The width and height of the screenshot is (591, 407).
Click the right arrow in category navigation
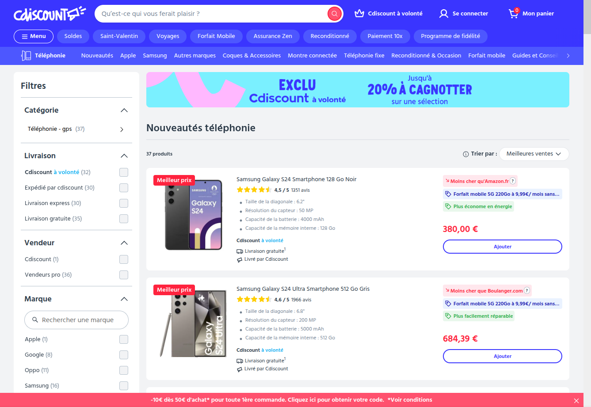pyautogui.click(x=568, y=56)
